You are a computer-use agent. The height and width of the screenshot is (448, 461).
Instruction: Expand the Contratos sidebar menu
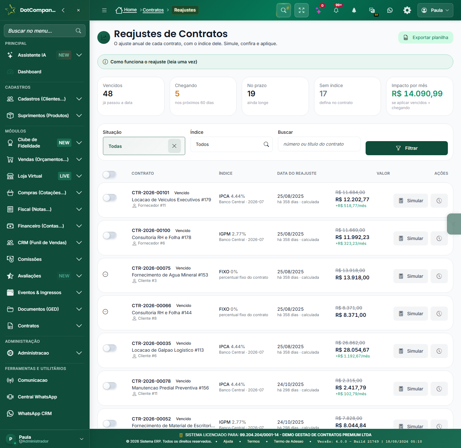(45, 326)
